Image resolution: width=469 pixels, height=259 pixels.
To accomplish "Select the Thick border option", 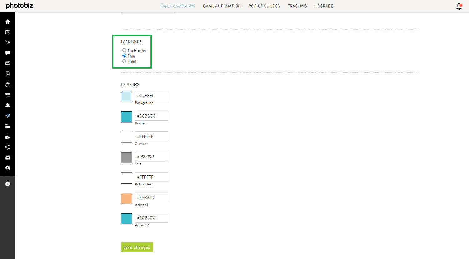I will (x=124, y=61).
